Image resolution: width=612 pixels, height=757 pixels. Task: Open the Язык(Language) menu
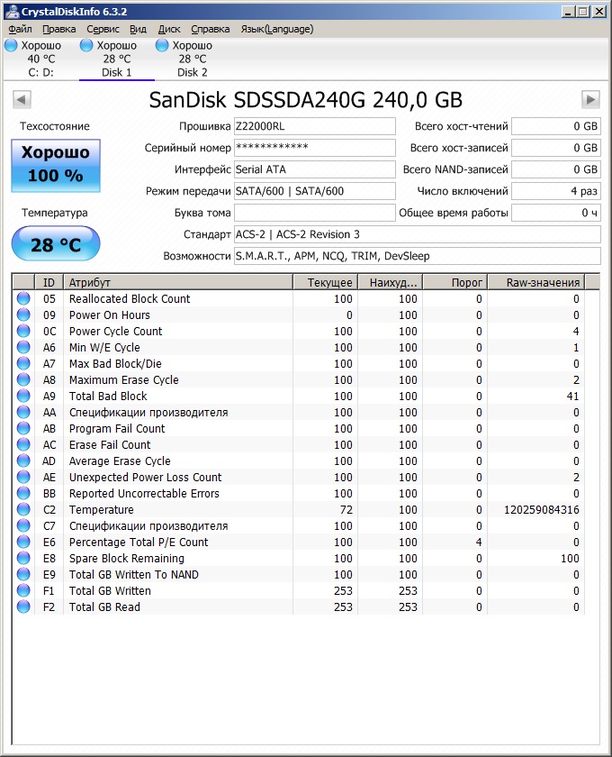[x=277, y=30]
